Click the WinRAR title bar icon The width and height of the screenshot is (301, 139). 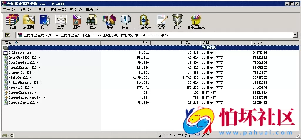(x=4, y=4)
